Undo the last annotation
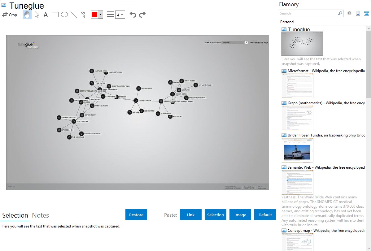 pyautogui.click(x=133, y=15)
